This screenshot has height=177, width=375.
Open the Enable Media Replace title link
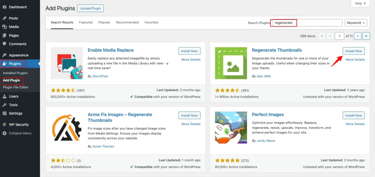coord(111,50)
